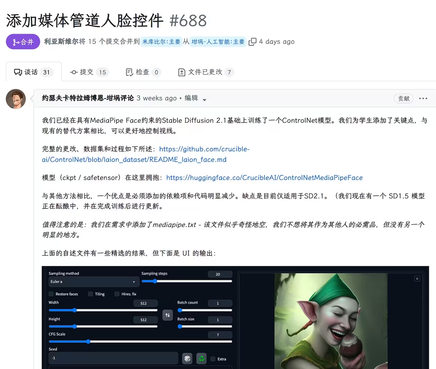Click the commenter's profile avatar

tap(16, 99)
